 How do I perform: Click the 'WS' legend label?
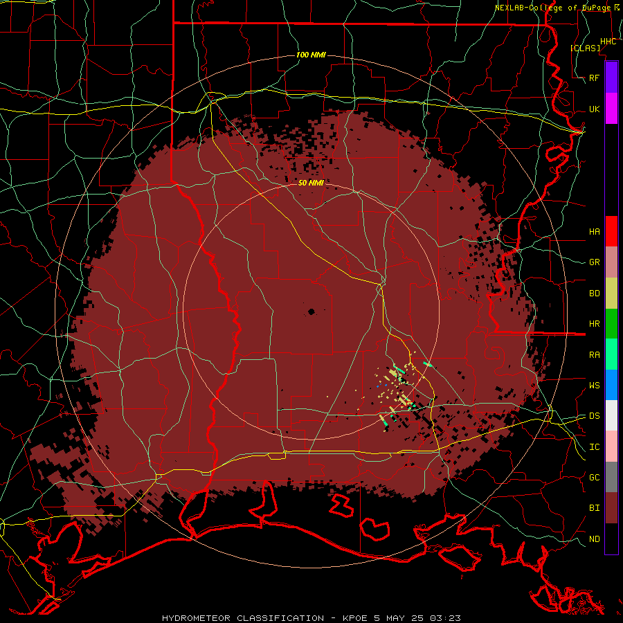coord(594,386)
